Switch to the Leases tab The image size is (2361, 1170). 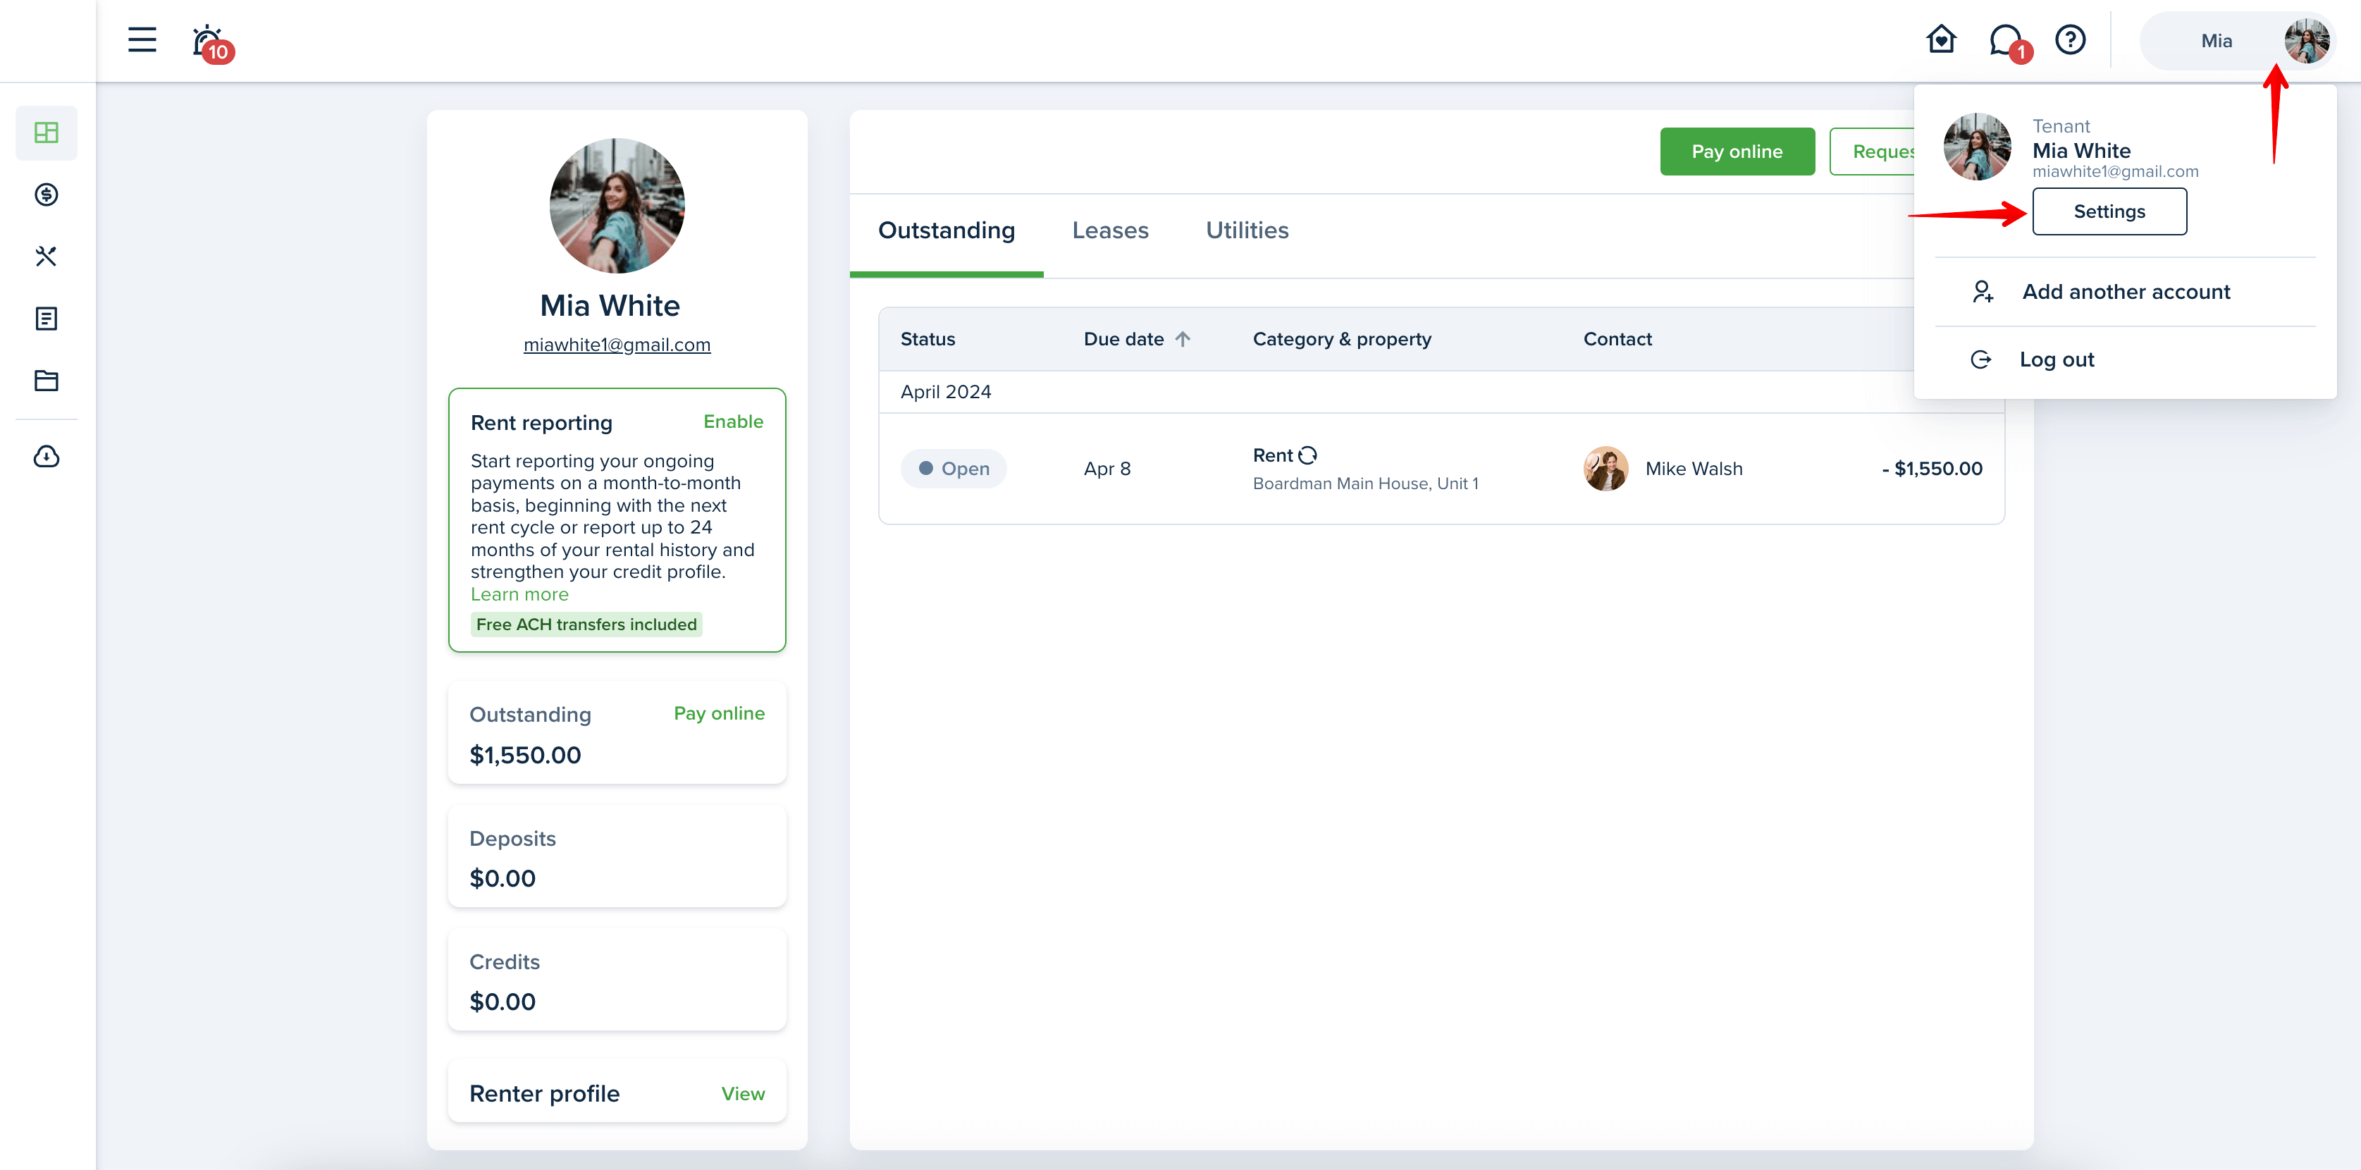pyautogui.click(x=1110, y=230)
